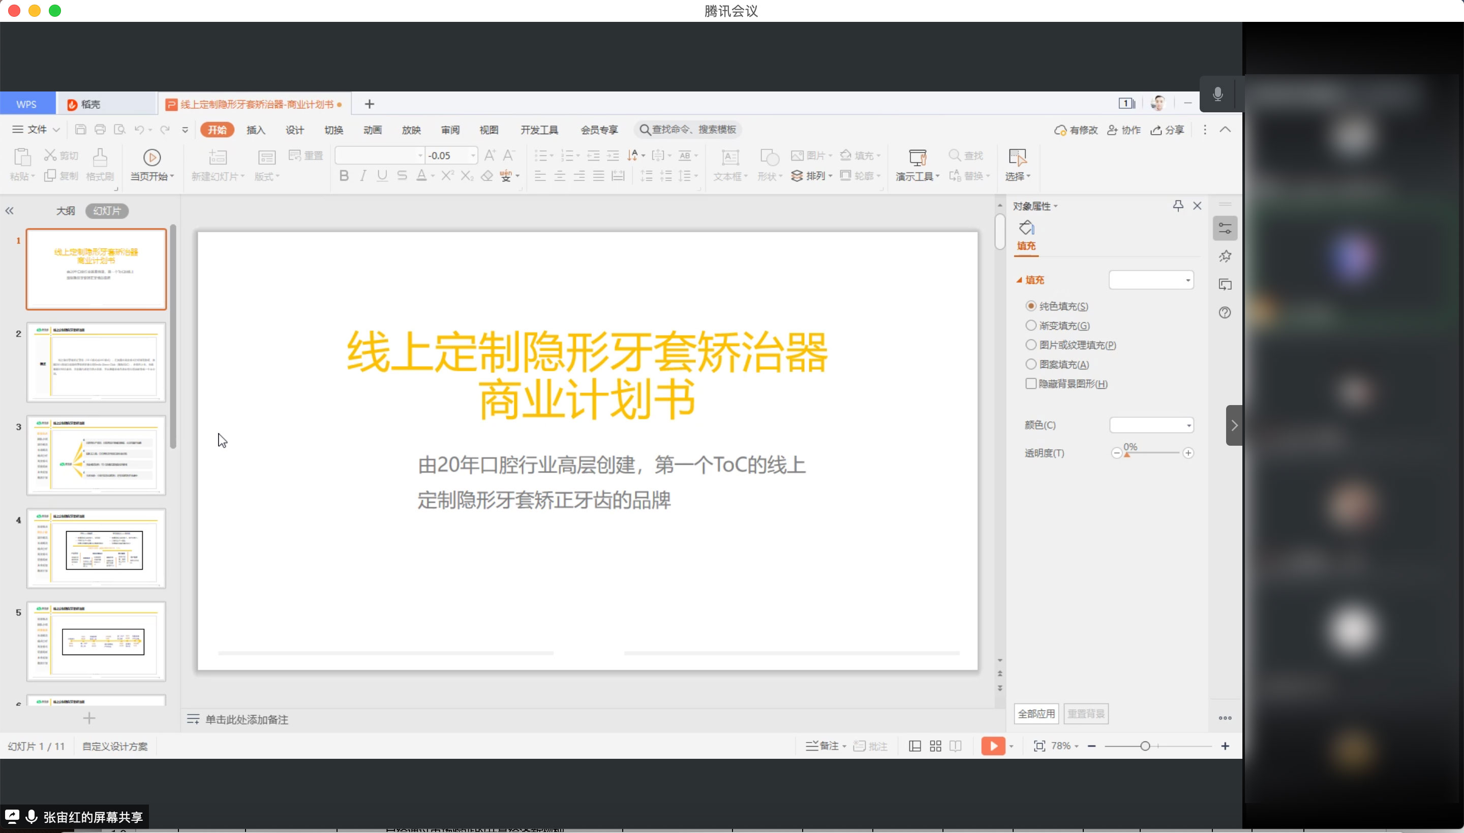Click the paint bucket fill icon
The height and width of the screenshot is (833, 1464).
click(1026, 228)
